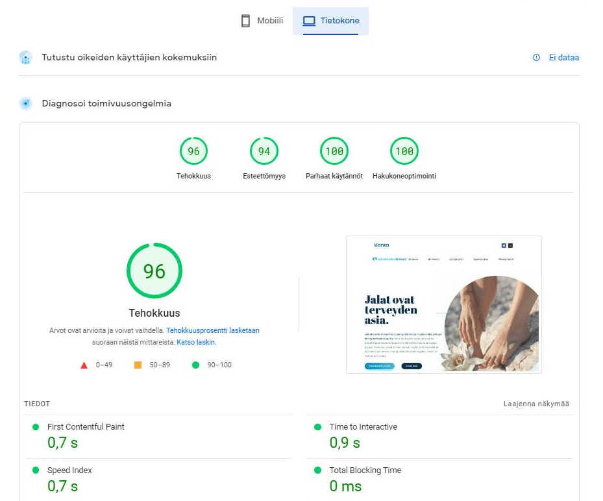Click the laptop icon beside Tietokone
The height and width of the screenshot is (501, 603).
coord(309,21)
